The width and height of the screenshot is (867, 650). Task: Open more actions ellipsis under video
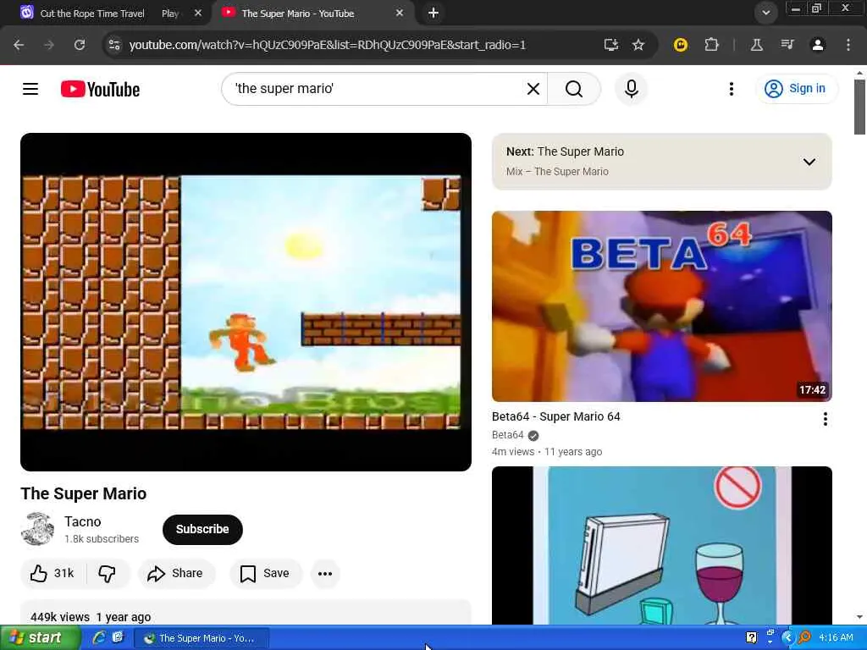[325, 574]
